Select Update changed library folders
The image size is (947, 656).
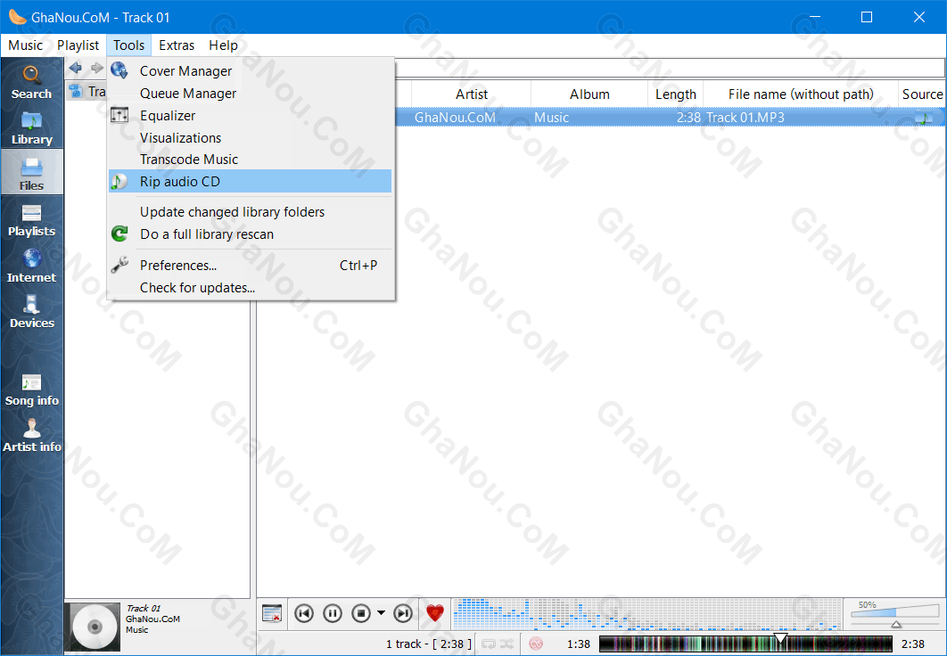click(x=250, y=212)
